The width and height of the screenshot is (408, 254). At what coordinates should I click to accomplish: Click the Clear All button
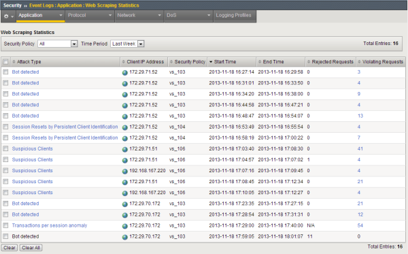(x=31, y=247)
